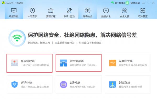This screenshot has width=157, height=99.
Task: Click description 修复网络异常和不能上网
Action: [x=83, y=87]
